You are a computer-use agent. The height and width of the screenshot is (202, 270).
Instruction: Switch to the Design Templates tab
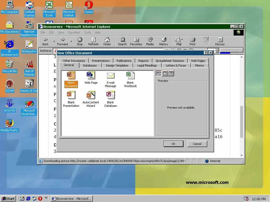(x=117, y=65)
